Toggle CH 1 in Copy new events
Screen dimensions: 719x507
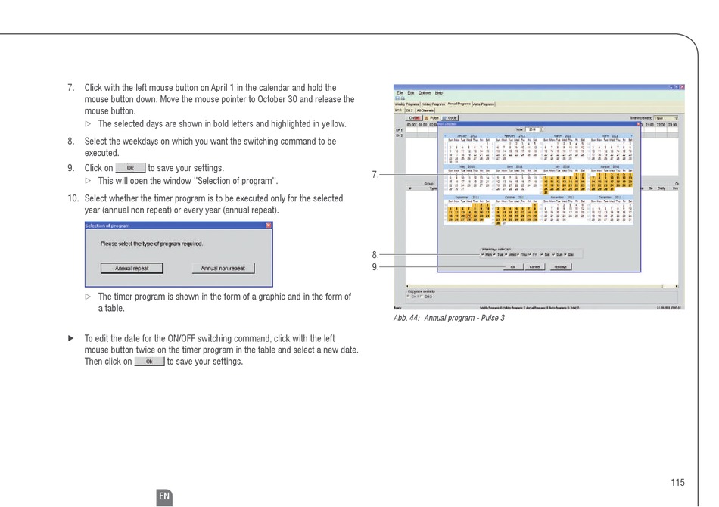409,297
